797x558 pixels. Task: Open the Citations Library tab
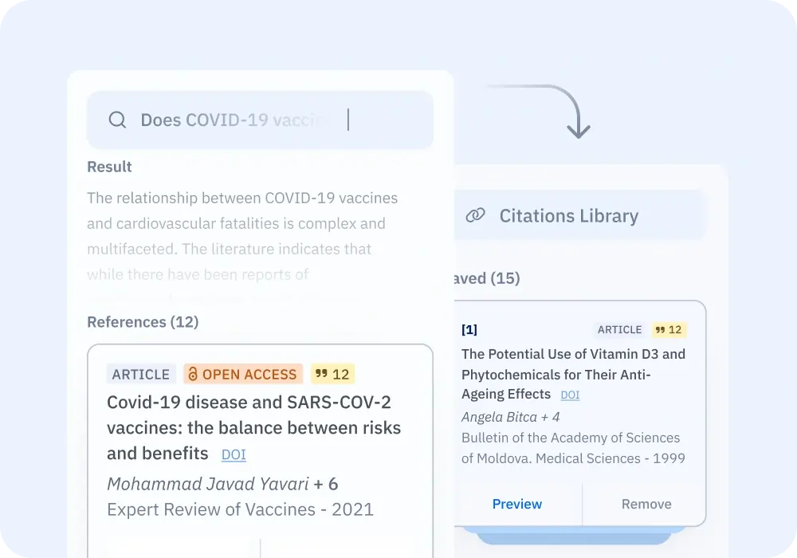click(x=567, y=216)
